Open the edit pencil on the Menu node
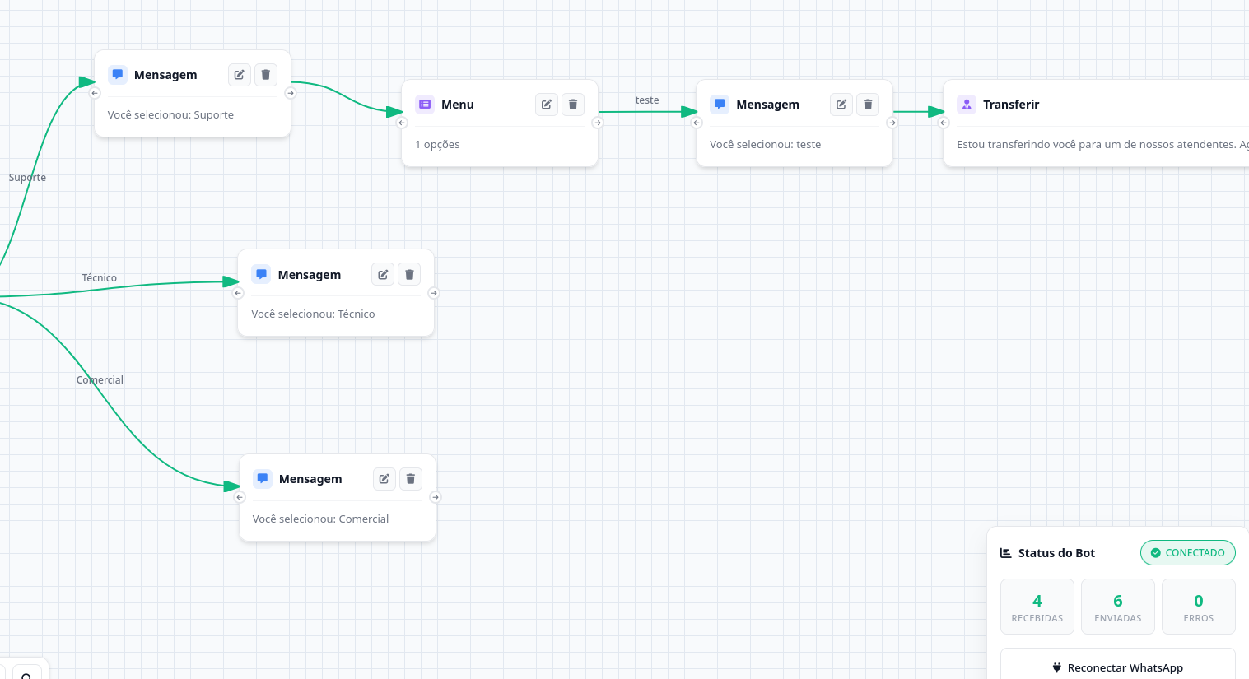Viewport: 1249px width, 679px height. pos(547,105)
